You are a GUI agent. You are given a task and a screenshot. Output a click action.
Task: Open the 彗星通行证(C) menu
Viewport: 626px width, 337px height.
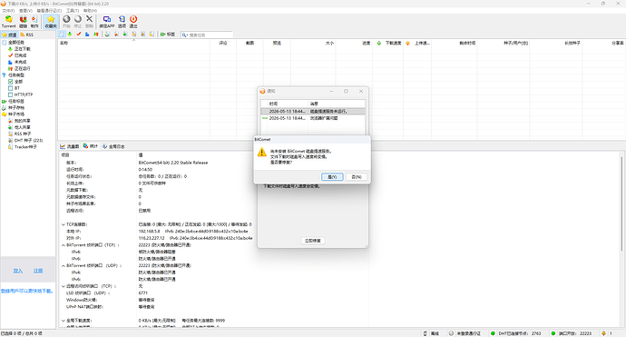click(x=49, y=10)
